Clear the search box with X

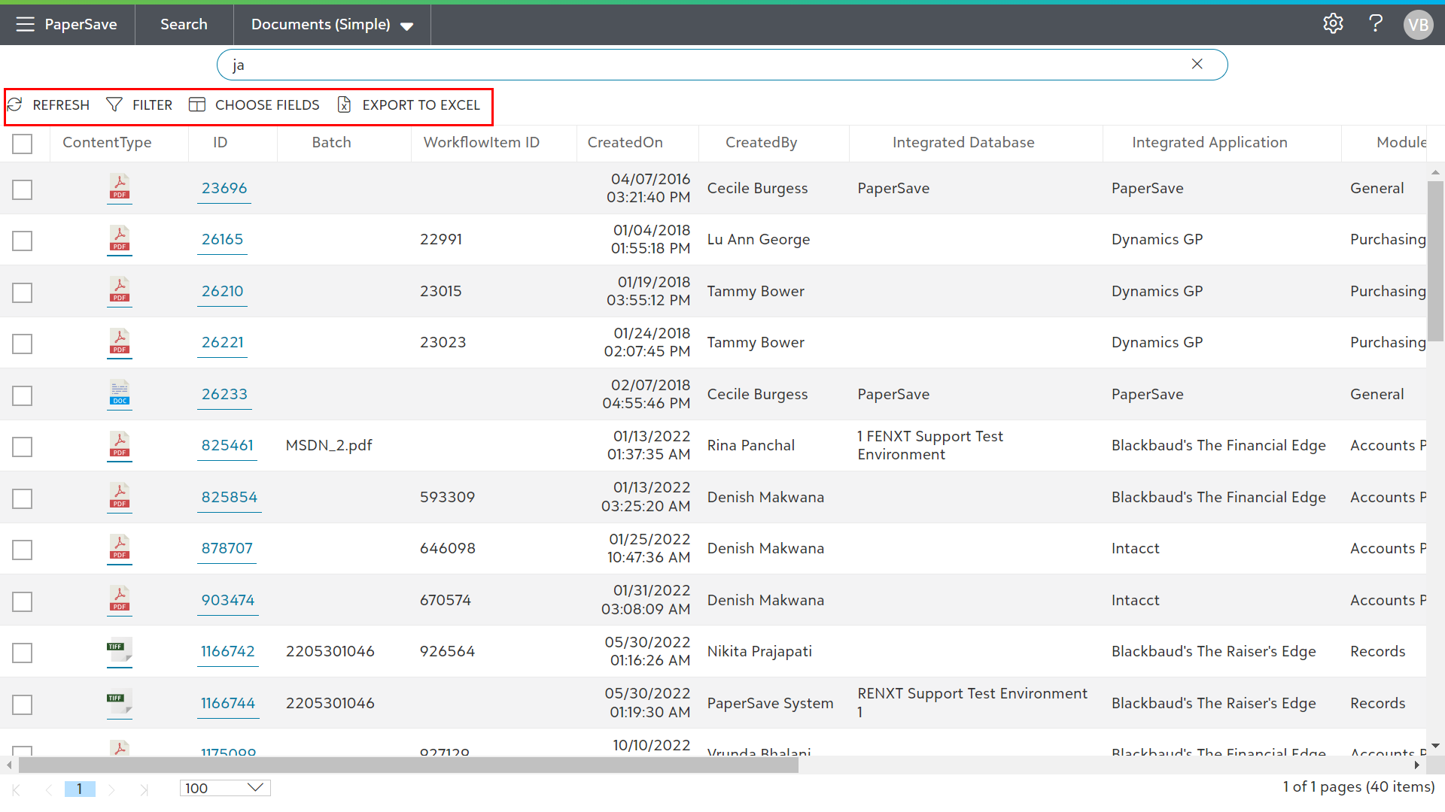(1197, 65)
